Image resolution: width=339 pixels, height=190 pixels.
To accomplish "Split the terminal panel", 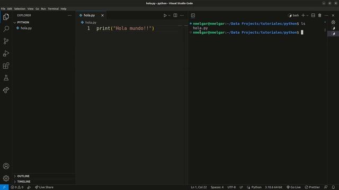I will pyautogui.click(x=313, y=15).
